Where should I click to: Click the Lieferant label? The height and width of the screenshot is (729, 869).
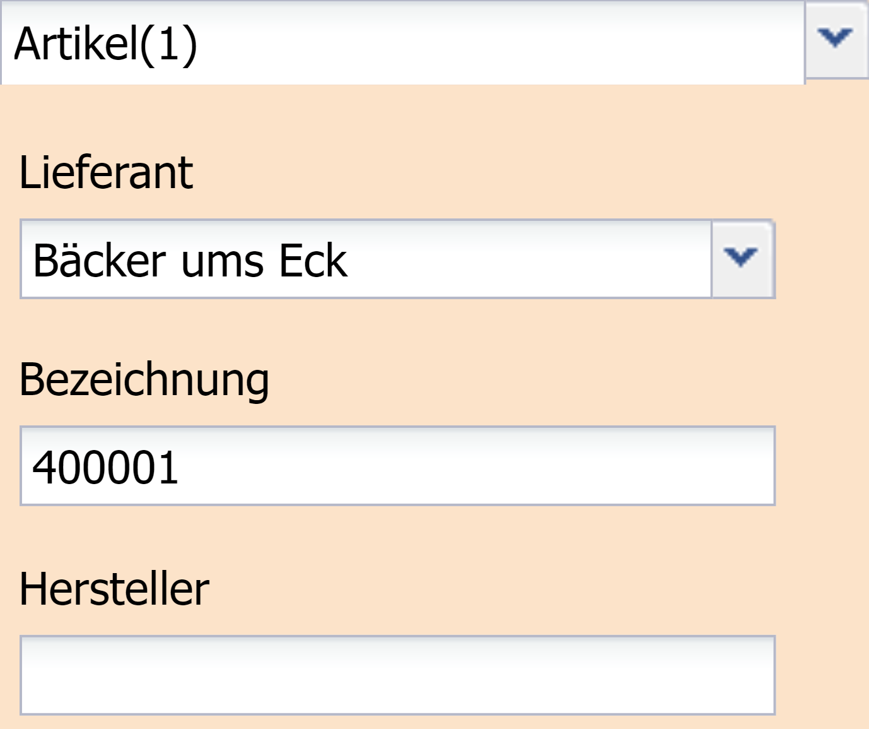(x=106, y=172)
